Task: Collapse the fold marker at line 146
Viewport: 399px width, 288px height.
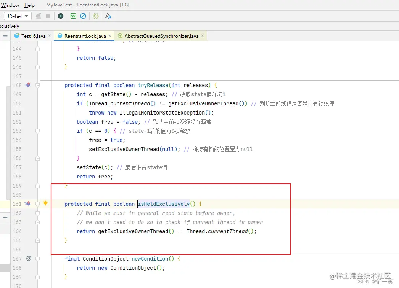Action: pyautogui.click(x=38, y=67)
